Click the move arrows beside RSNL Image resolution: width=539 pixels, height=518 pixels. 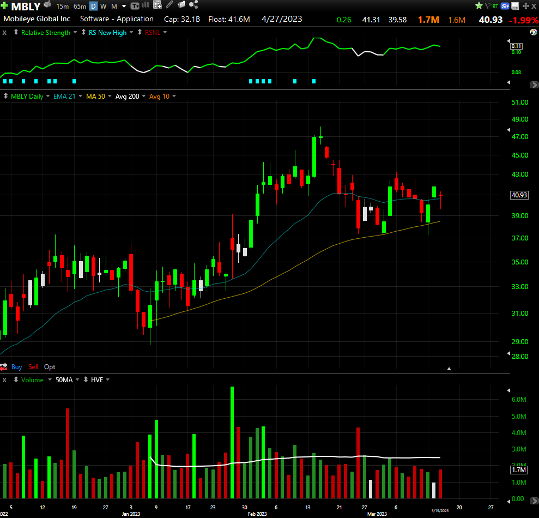[140, 32]
